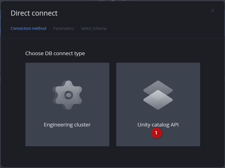Click the stacked layers icon for Unity catalog API
This screenshot has width=225, height=168.
[x=158, y=95]
